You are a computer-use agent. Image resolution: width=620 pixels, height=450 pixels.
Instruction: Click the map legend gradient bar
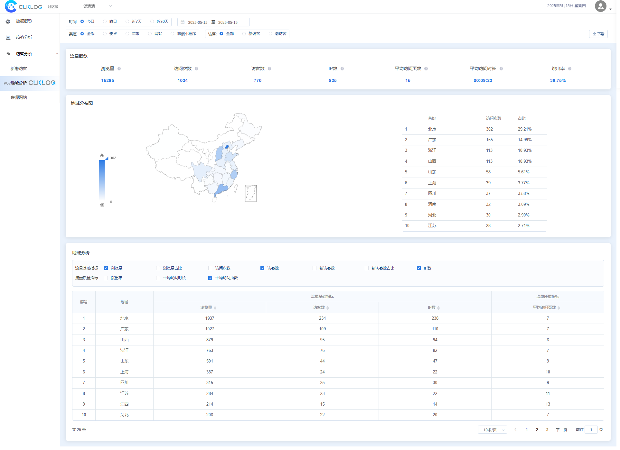[102, 180]
